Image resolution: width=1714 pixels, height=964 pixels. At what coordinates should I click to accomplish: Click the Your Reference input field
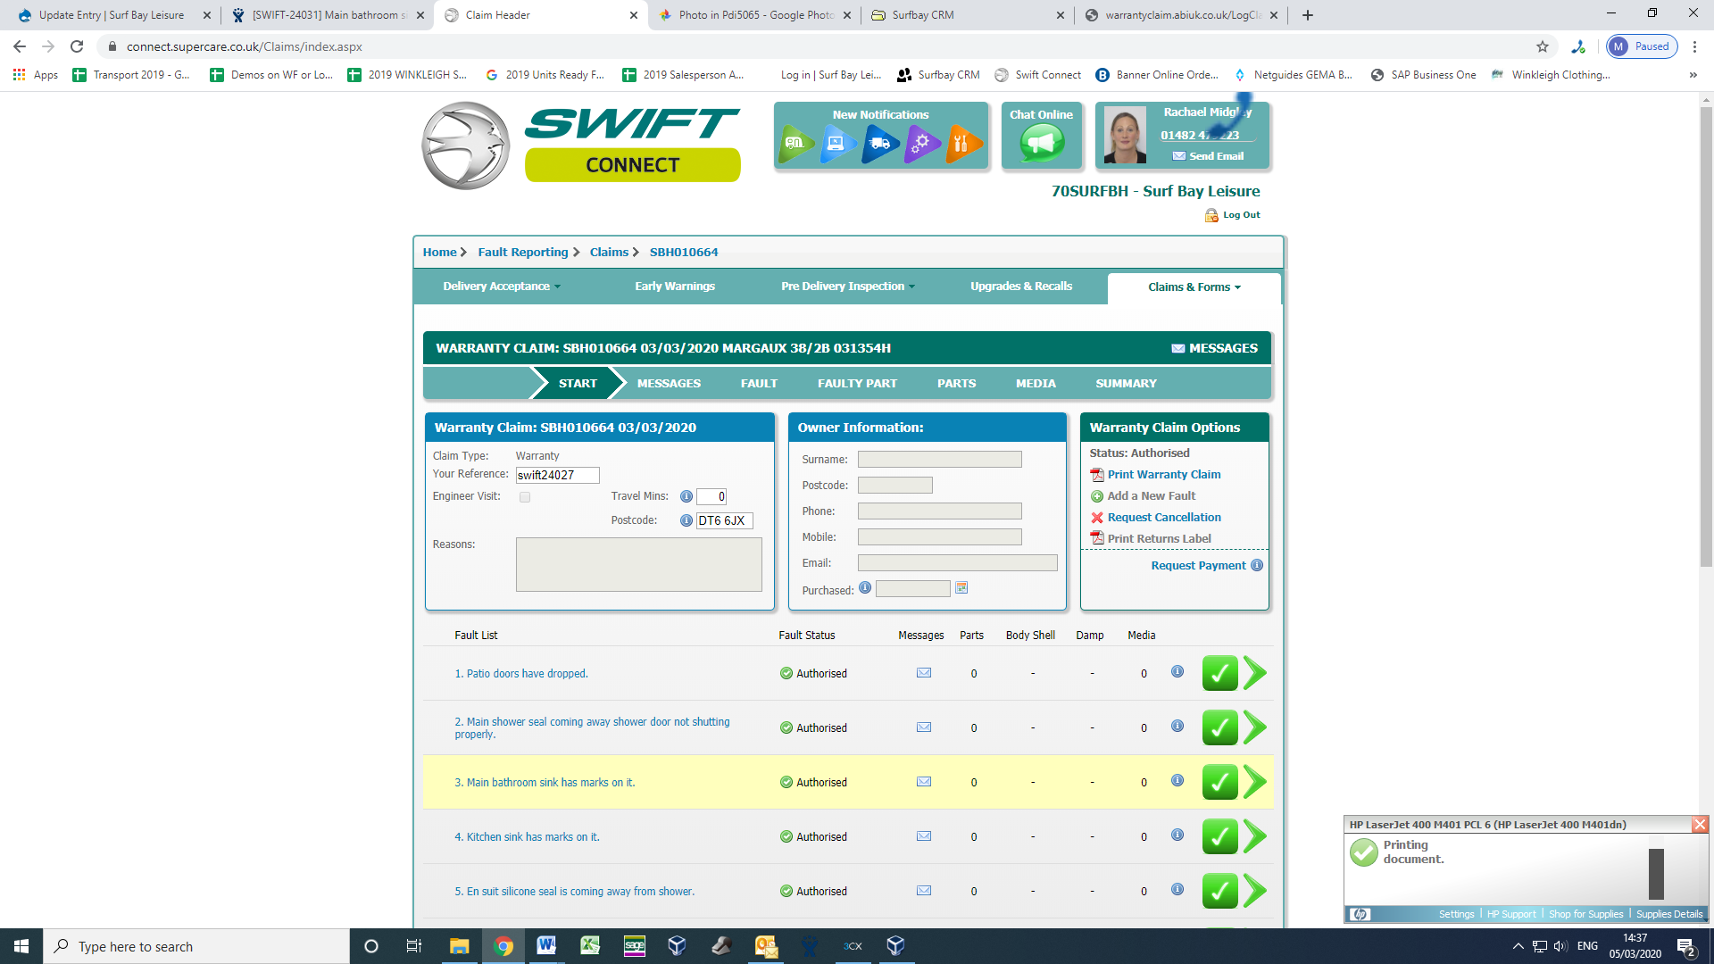coord(557,475)
